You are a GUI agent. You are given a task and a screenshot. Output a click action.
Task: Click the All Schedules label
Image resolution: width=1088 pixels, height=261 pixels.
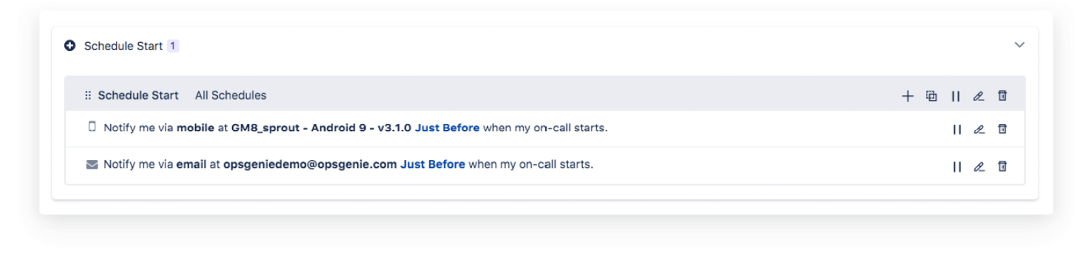point(231,96)
